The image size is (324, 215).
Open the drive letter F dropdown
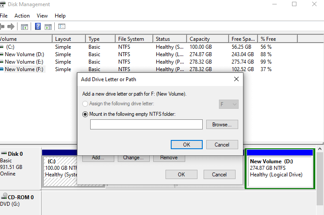229,104
